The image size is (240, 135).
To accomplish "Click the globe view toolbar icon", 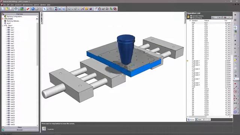I will tap(16, 9).
